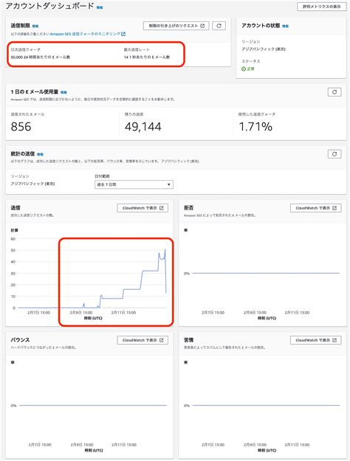Click 情報 link beside アカウントダッシュボード title
The image size is (350, 461).
click(x=100, y=7)
